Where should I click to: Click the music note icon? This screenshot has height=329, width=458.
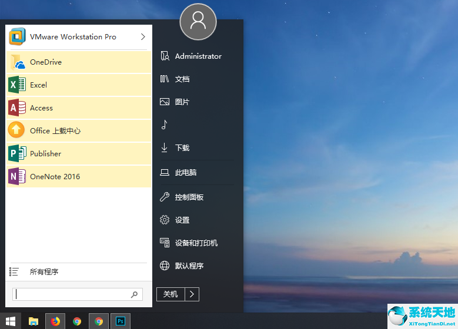click(x=165, y=125)
